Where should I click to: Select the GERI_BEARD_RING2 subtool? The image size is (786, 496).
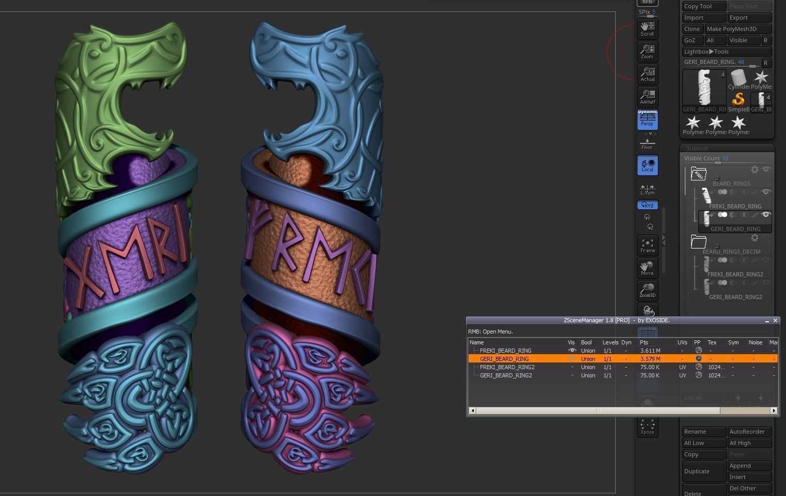click(x=735, y=290)
